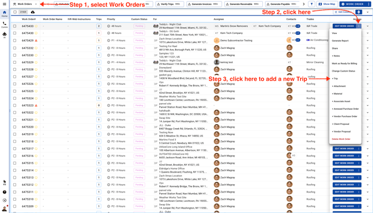Check the box for work order 6475326
373x213 pixels.
pyautogui.click(x=14, y=84)
